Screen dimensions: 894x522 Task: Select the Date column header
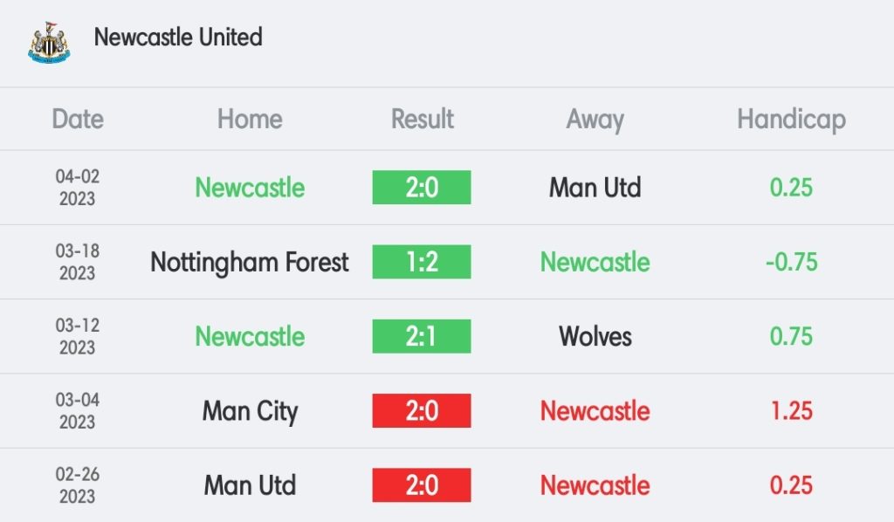[78, 120]
